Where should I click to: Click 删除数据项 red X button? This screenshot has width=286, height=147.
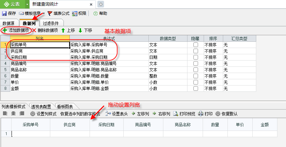(x=34, y=30)
